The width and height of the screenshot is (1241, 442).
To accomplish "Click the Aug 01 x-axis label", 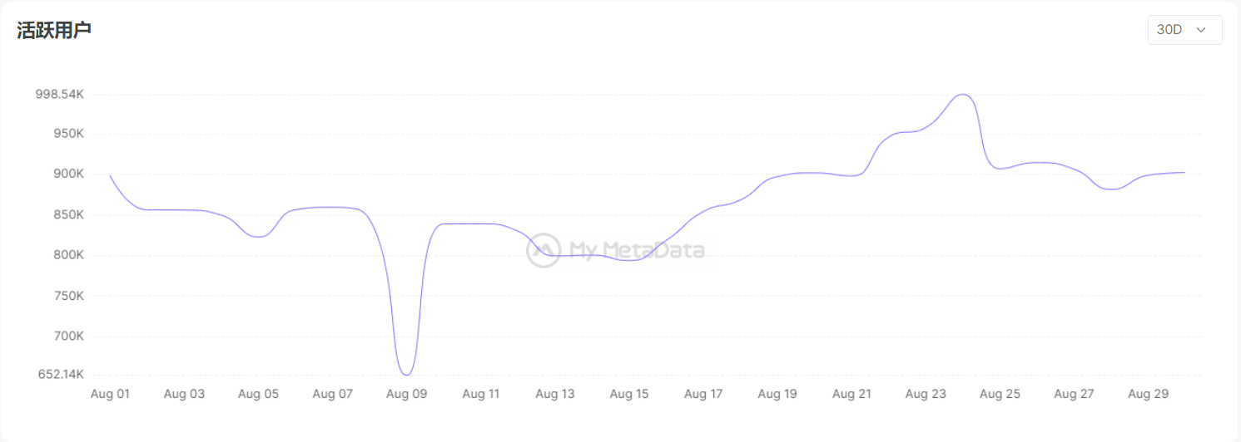I will tap(110, 394).
